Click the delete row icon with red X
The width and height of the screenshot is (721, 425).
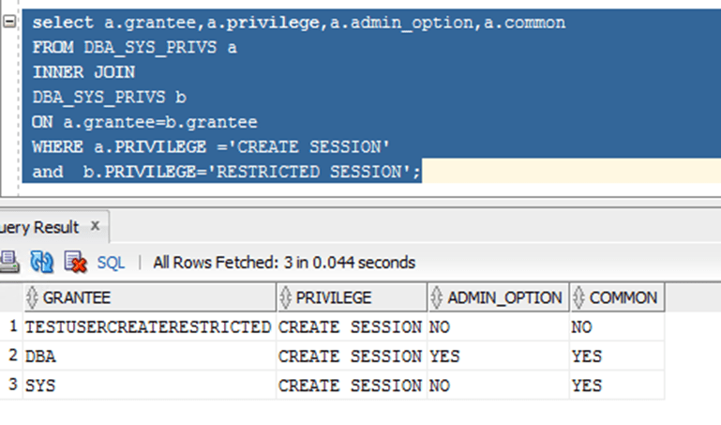pyautogui.click(x=75, y=262)
